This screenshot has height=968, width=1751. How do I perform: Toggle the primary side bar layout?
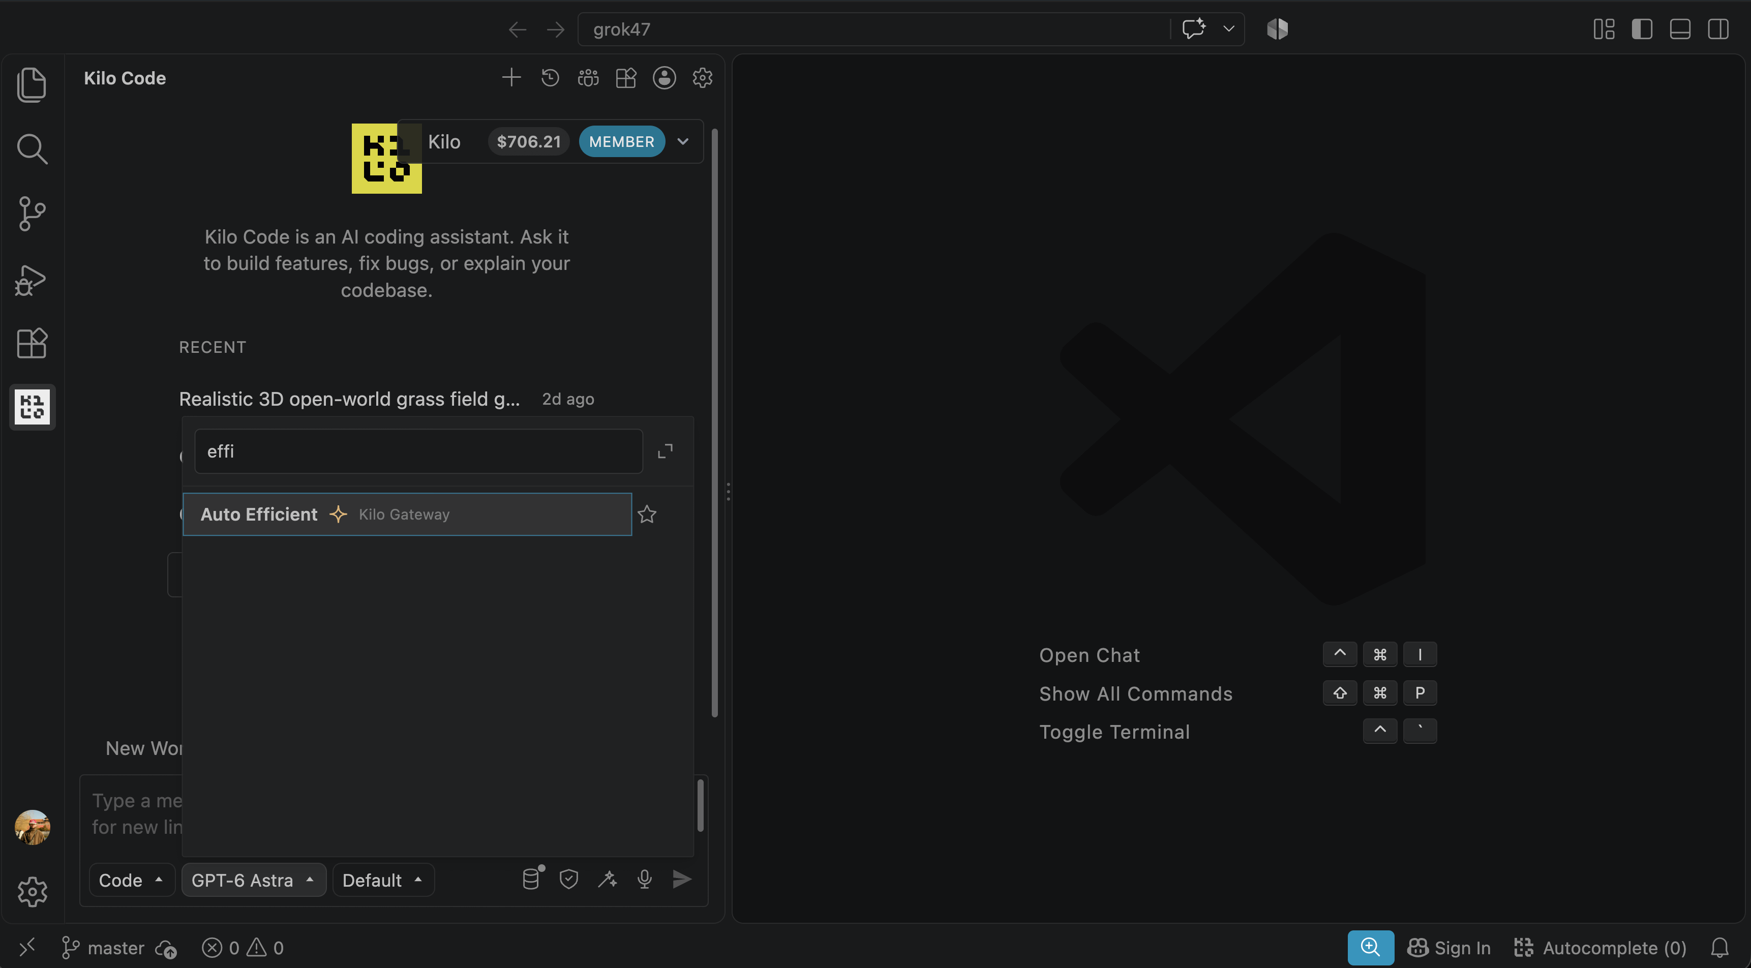tap(1642, 29)
